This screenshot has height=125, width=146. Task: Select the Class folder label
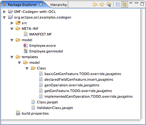click(x=41, y=68)
